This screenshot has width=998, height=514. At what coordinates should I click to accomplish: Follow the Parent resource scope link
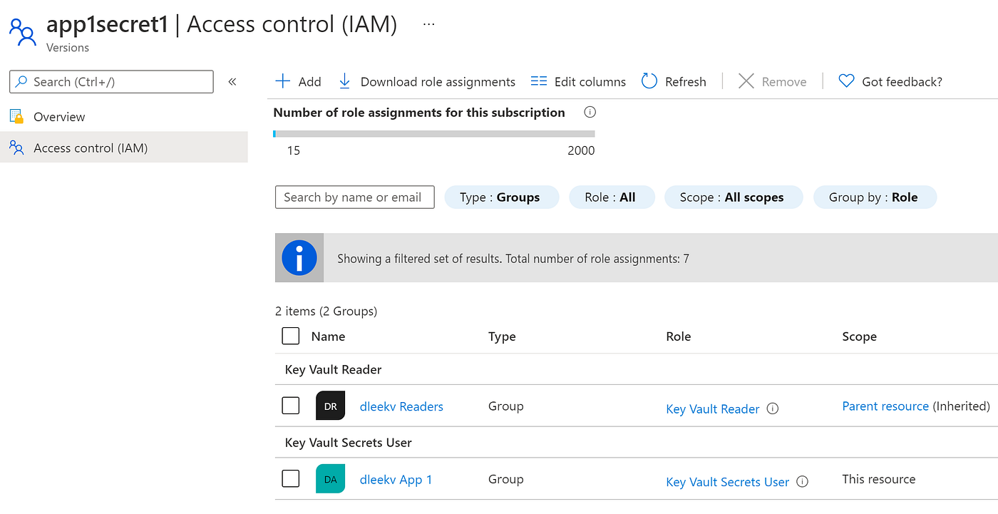(x=885, y=406)
